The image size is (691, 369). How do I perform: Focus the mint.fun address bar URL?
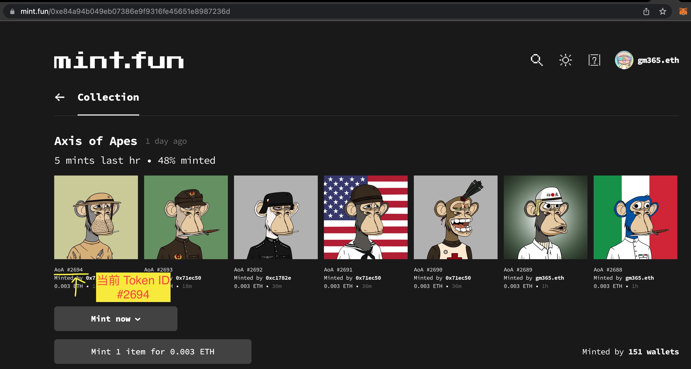[125, 11]
